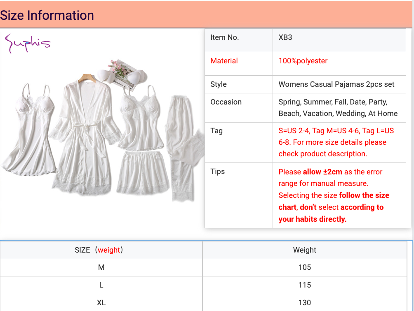Select the 100%polyester value text

(303, 61)
